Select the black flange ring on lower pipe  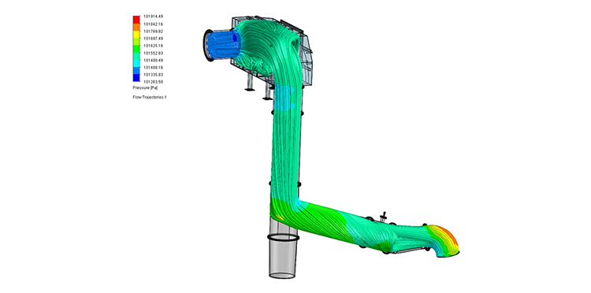tap(283, 238)
